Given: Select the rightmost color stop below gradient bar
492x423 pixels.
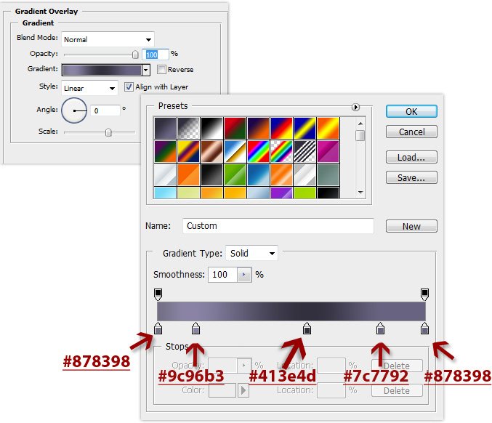Looking at the screenshot, I should pyautogui.click(x=424, y=329).
